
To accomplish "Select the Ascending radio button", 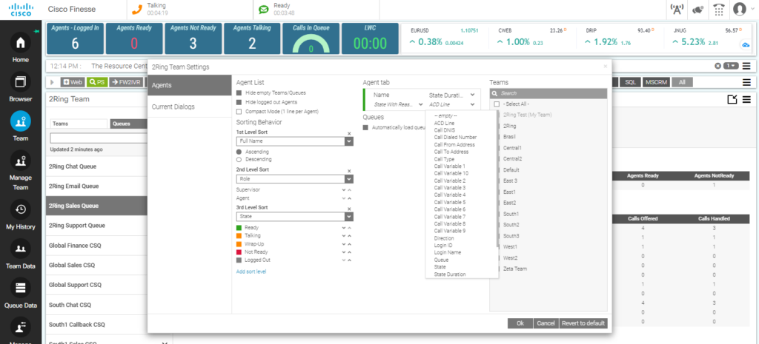I will 239,152.
